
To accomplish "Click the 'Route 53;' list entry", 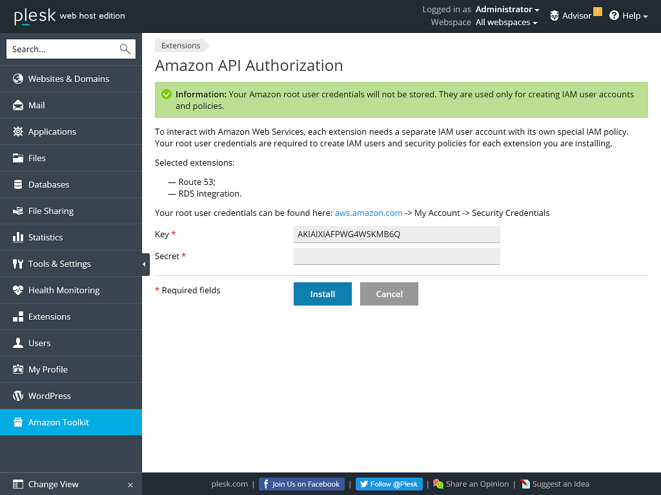I will click(x=197, y=182).
